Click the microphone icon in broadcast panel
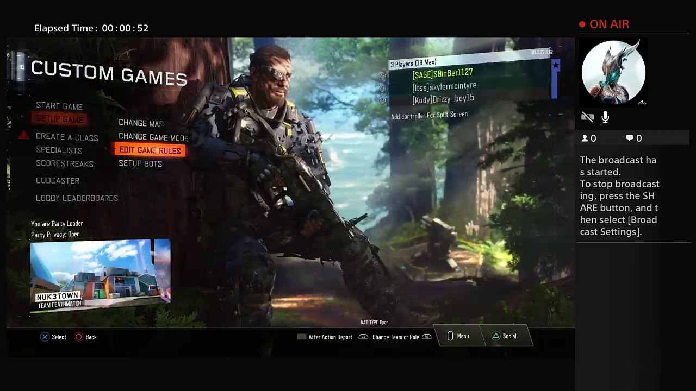The image size is (696, 391). (x=605, y=117)
